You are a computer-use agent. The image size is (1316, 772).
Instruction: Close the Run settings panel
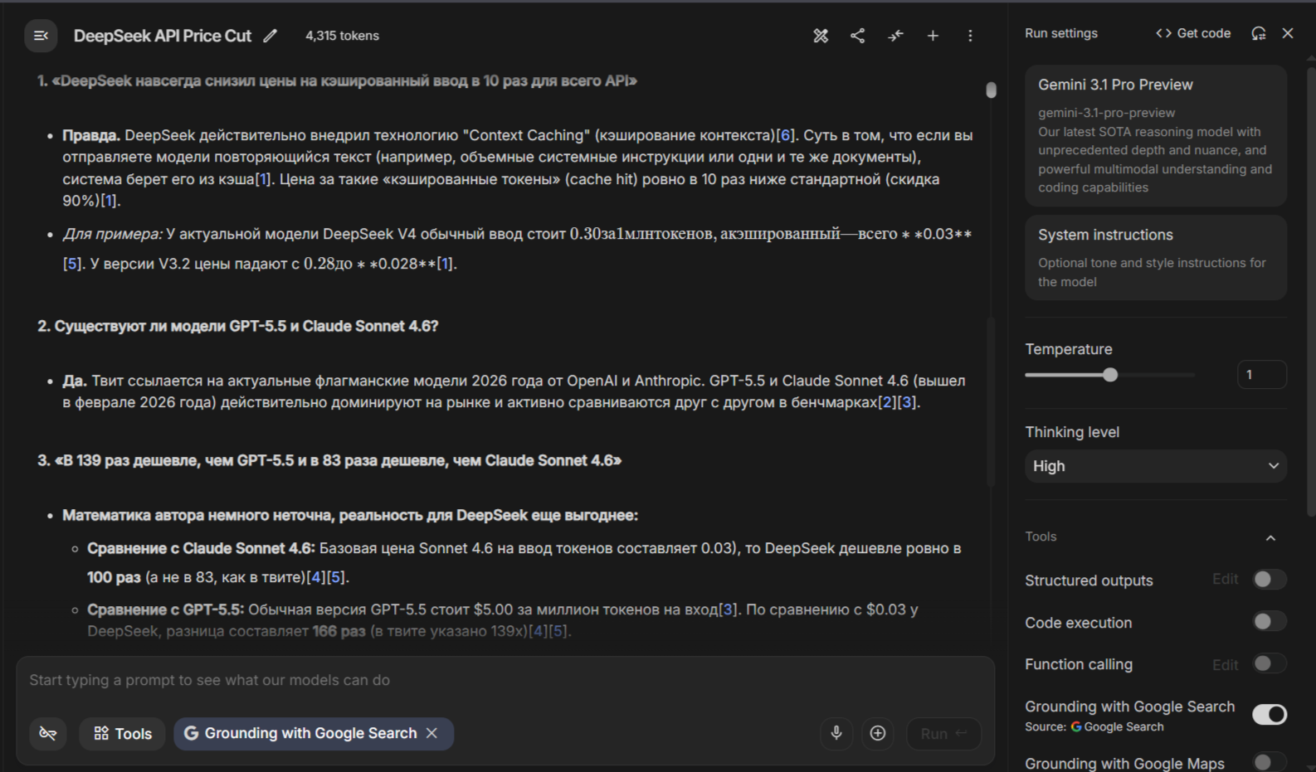(x=1288, y=33)
